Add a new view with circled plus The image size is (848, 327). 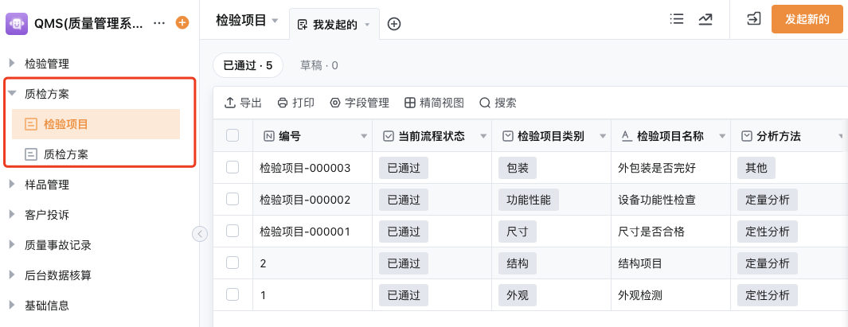[394, 24]
